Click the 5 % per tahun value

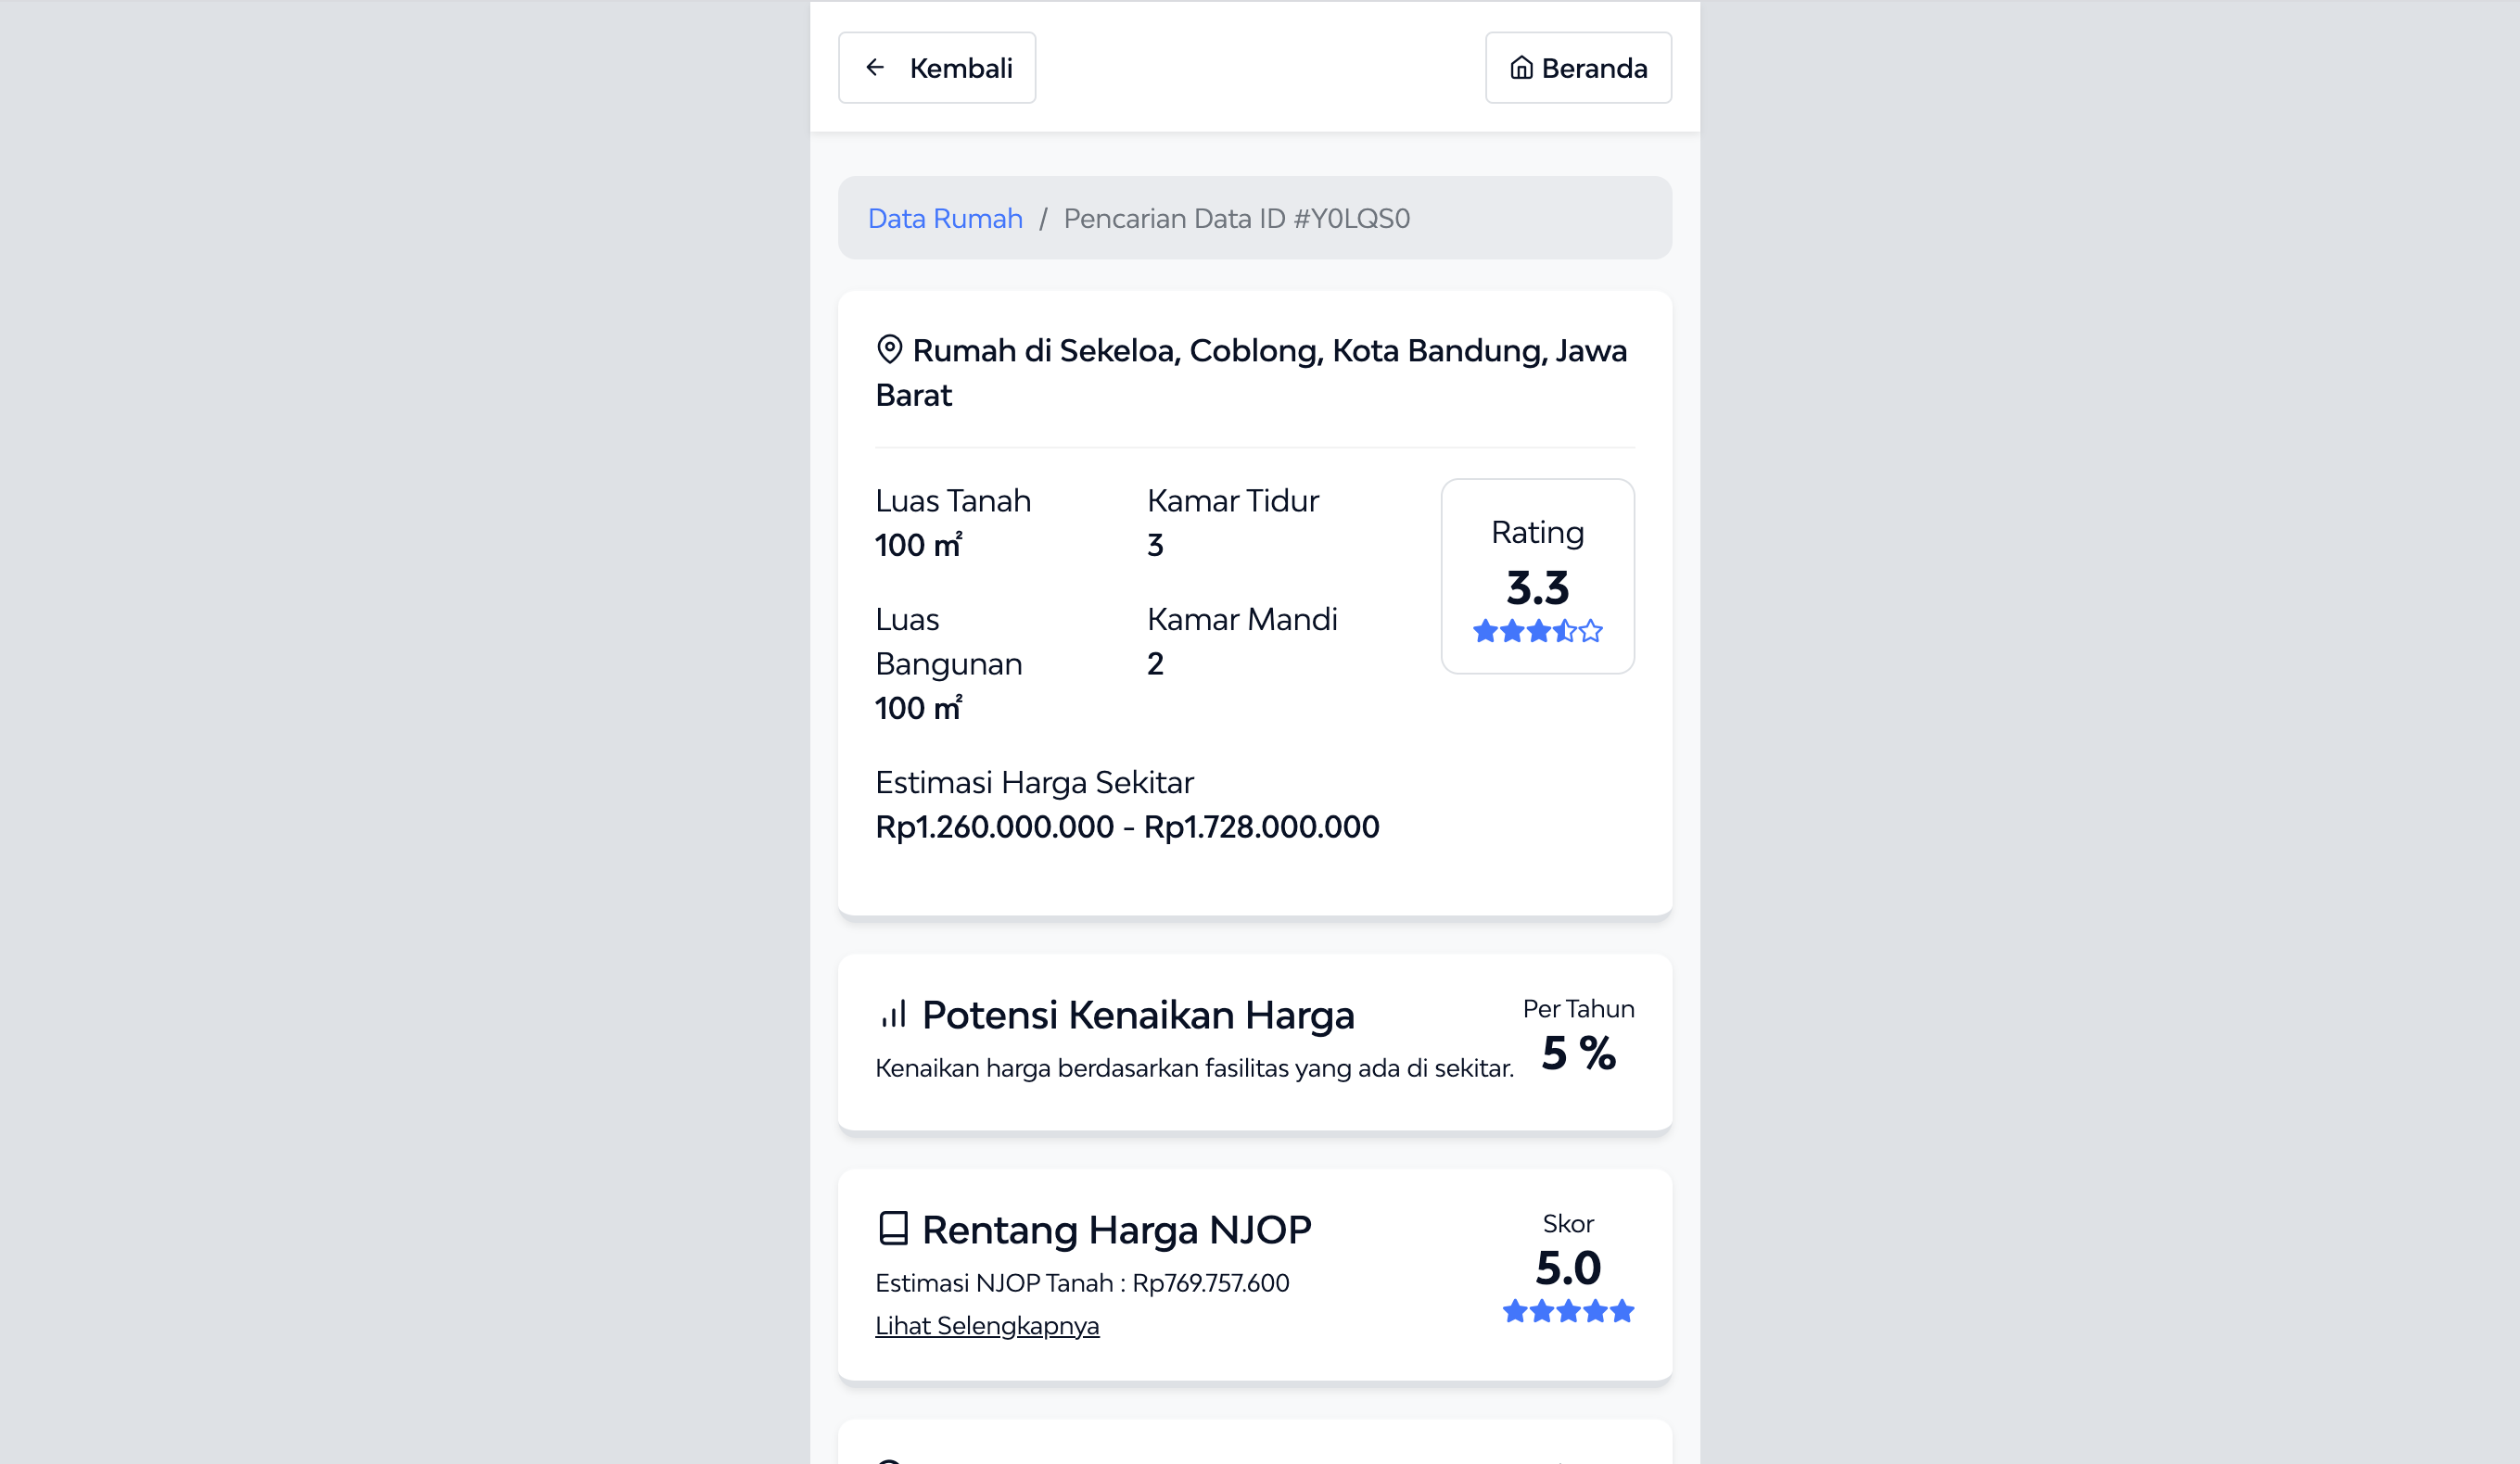pyautogui.click(x=1578, y=1053)
